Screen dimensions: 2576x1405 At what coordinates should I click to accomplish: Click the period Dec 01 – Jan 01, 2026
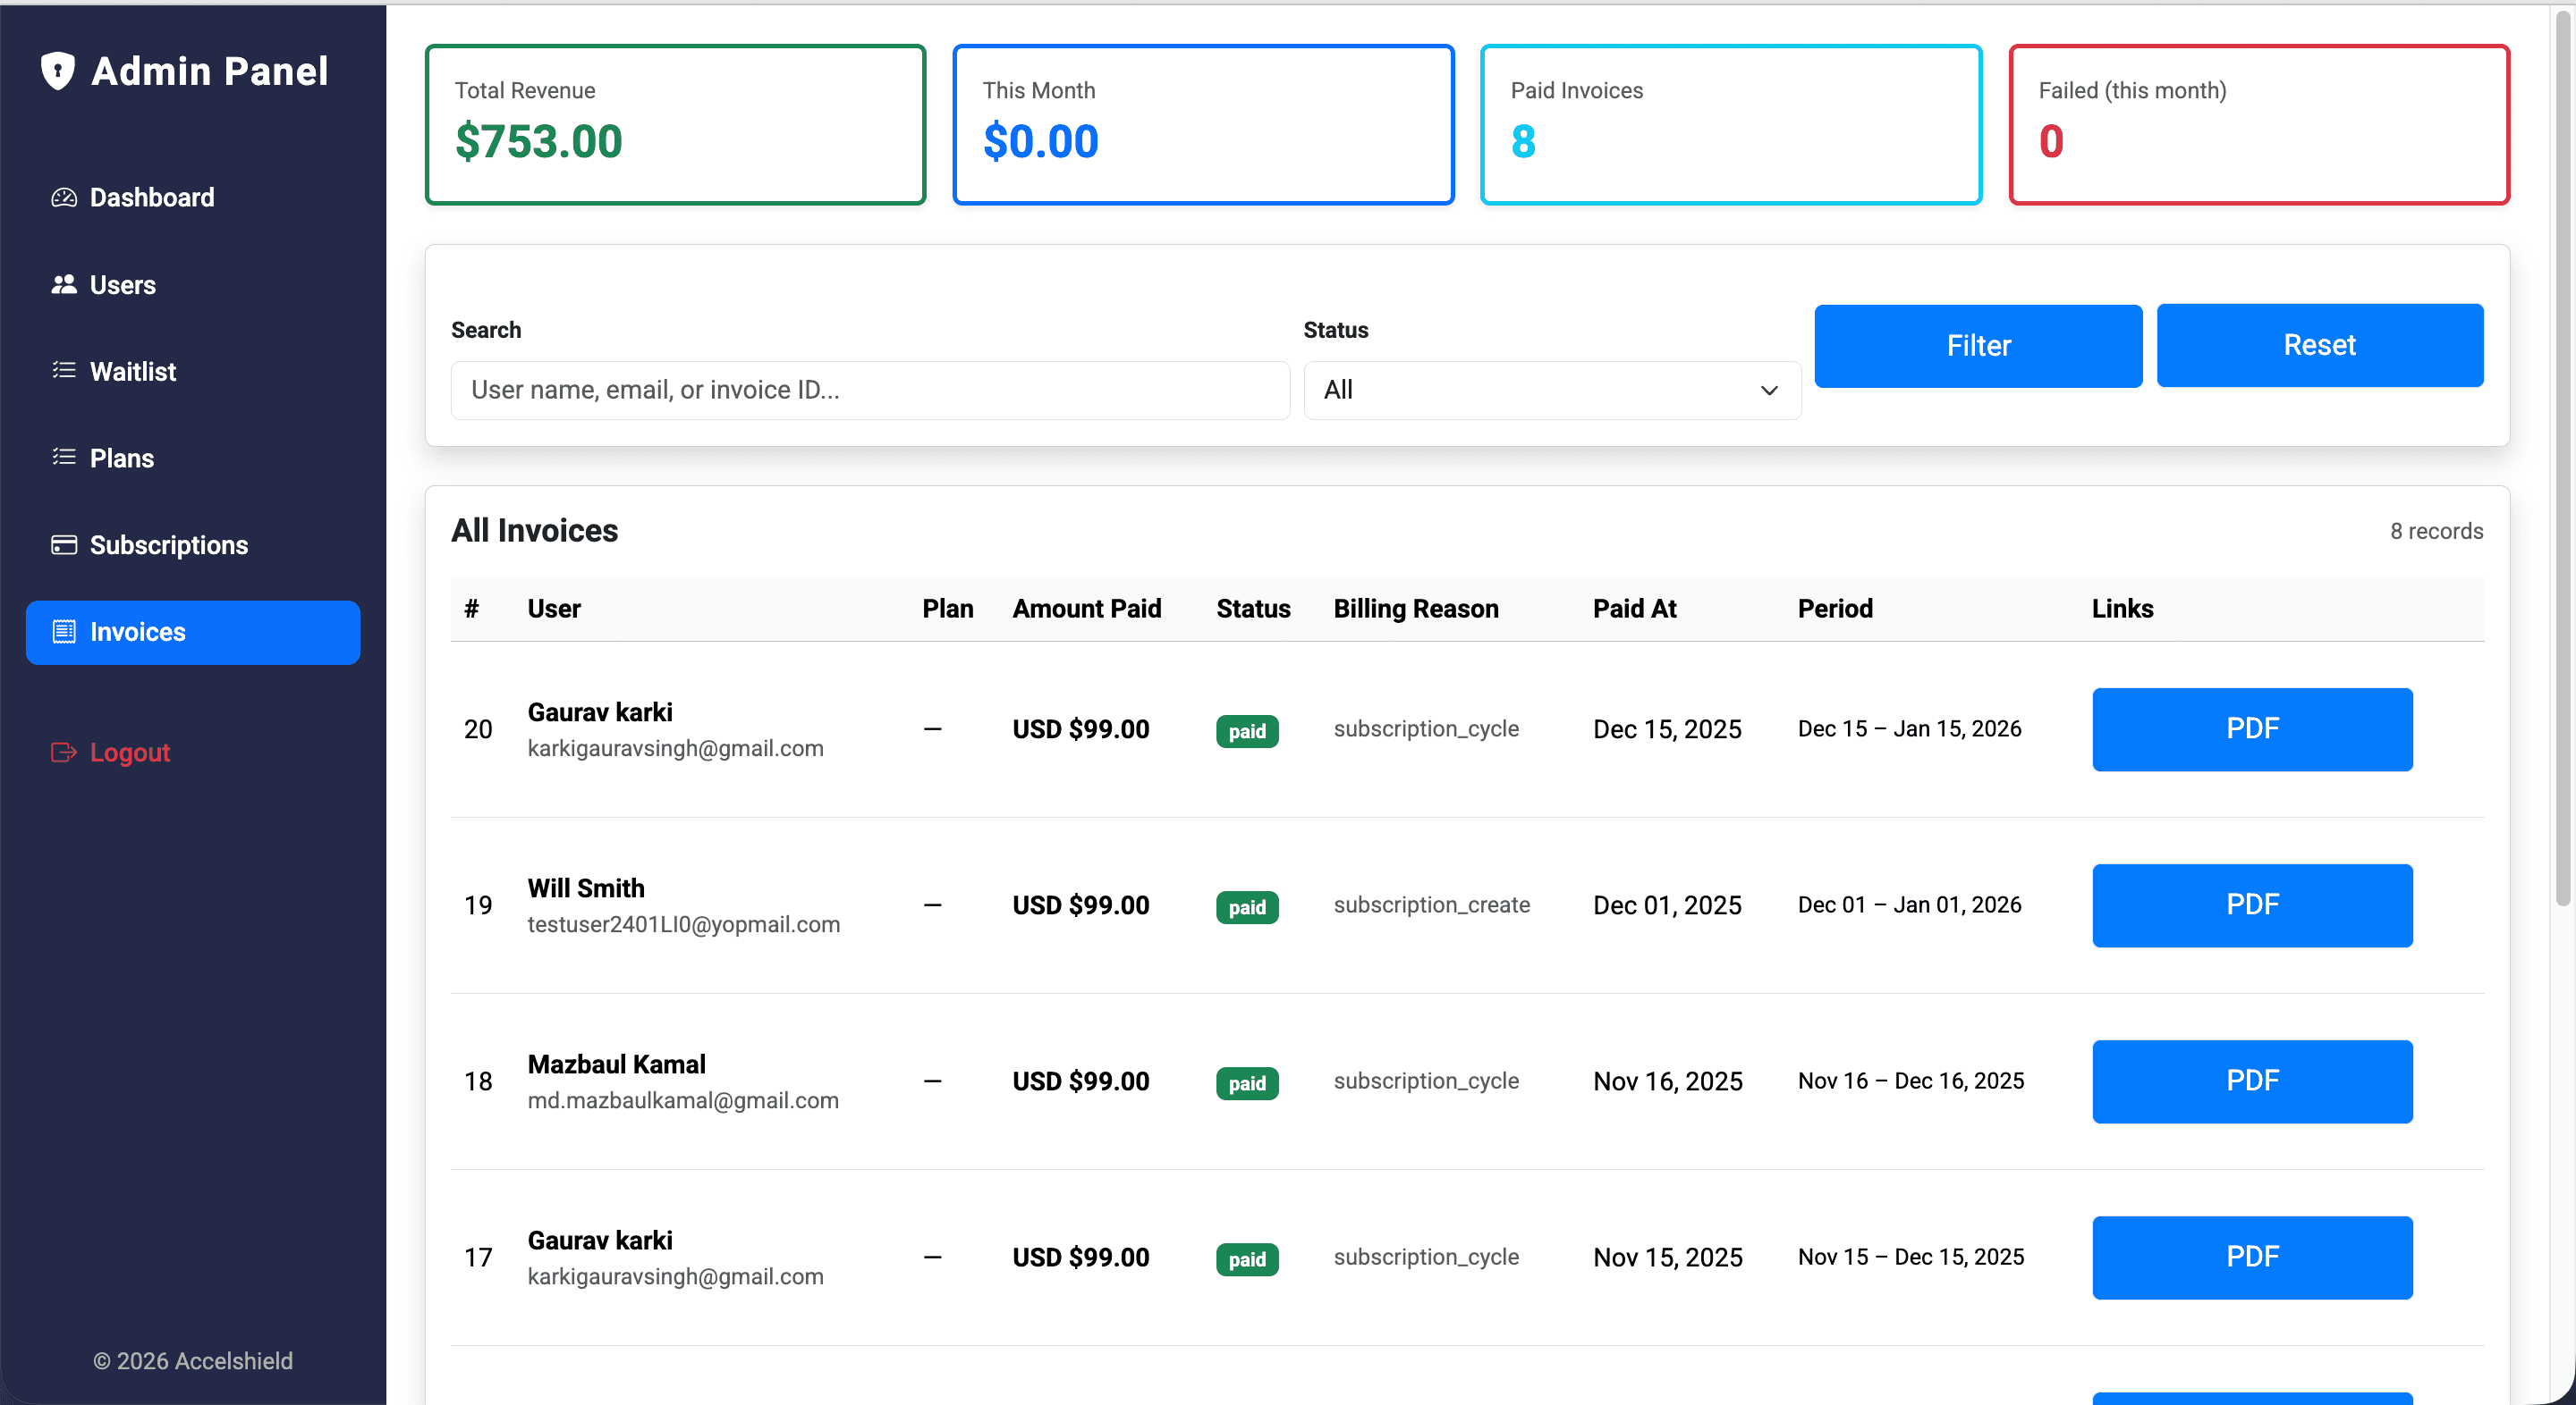[x=1909, y=904]
